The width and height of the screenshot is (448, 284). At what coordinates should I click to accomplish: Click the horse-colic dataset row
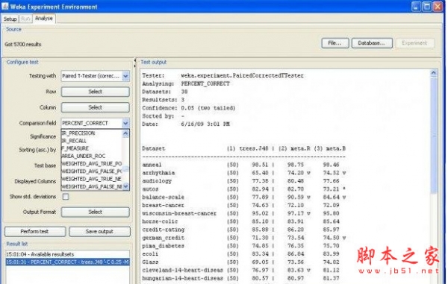[243, 221]
